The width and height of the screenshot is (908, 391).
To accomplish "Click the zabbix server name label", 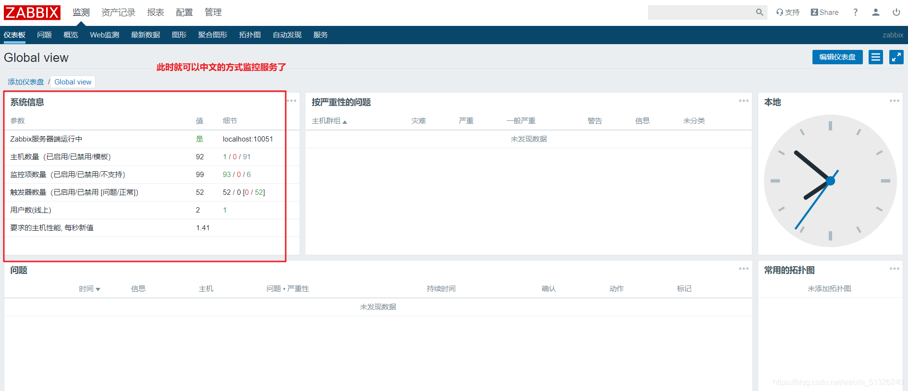I will point(893,35).
